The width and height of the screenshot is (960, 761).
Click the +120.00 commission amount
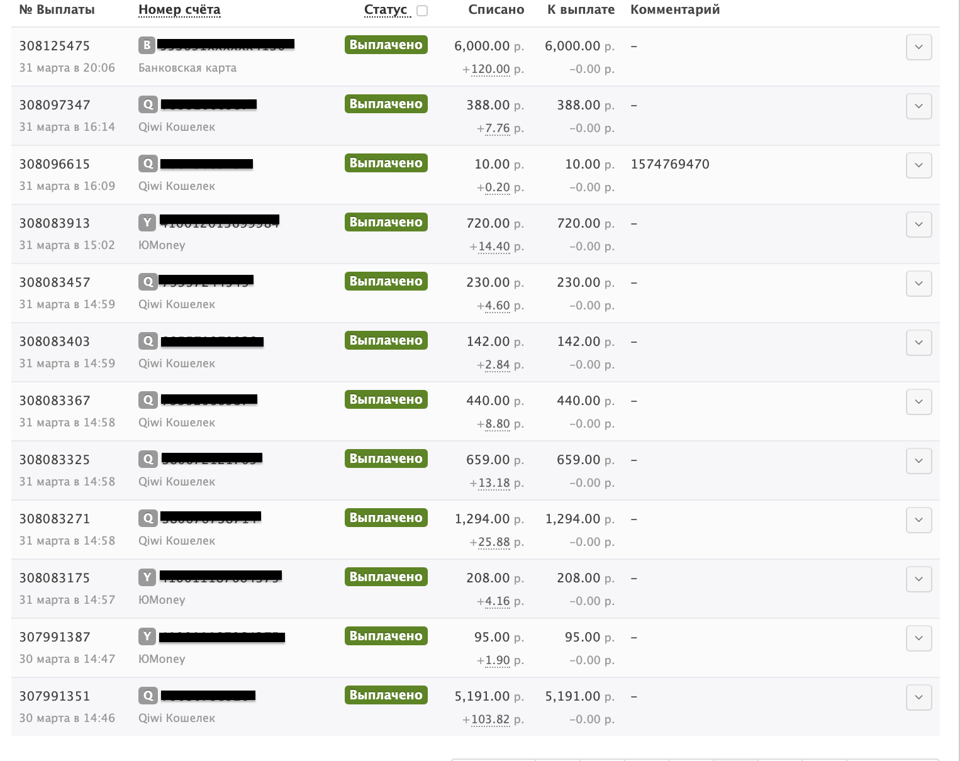point(491,69)
